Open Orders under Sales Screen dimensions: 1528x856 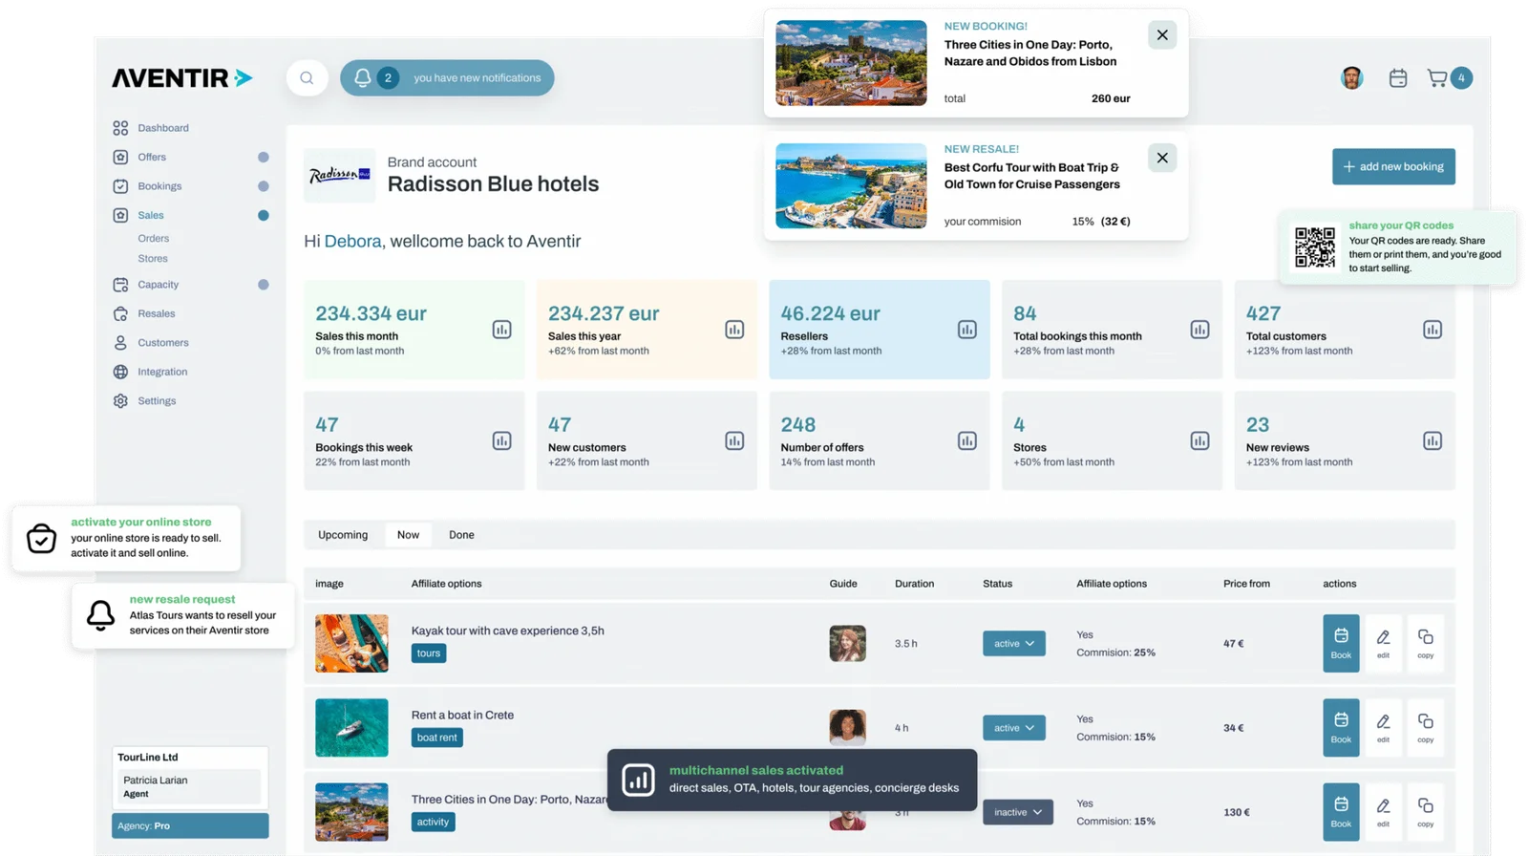pos(153,238)
